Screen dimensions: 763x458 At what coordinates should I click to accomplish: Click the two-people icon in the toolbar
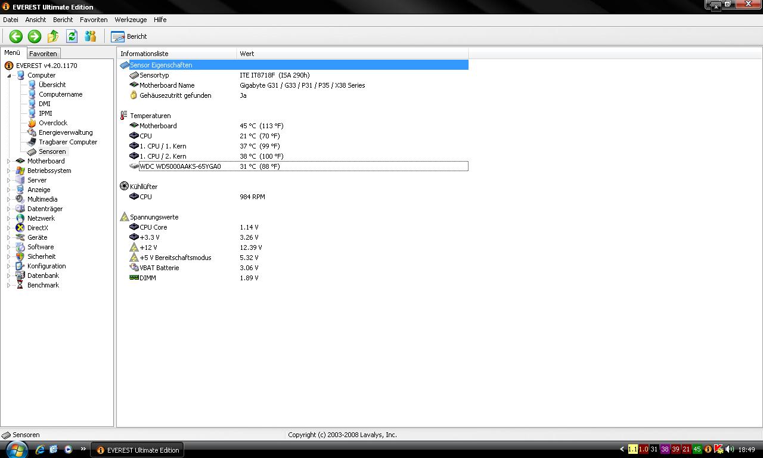coord(91,36)
